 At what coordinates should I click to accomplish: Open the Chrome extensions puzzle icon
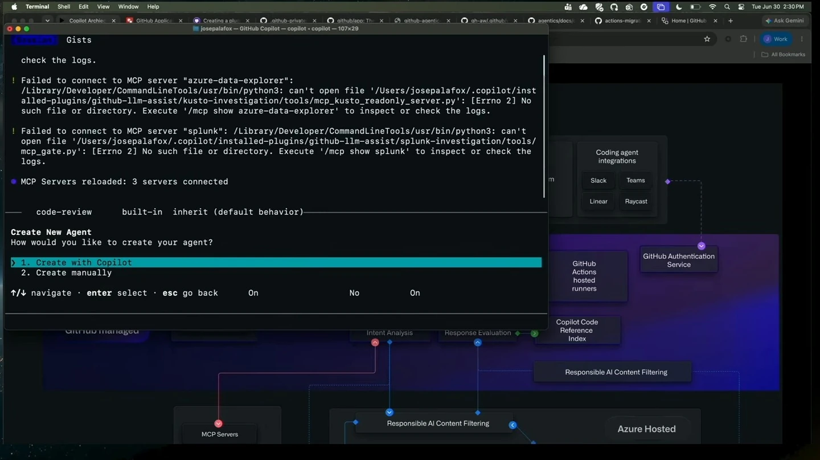(743, 39)
